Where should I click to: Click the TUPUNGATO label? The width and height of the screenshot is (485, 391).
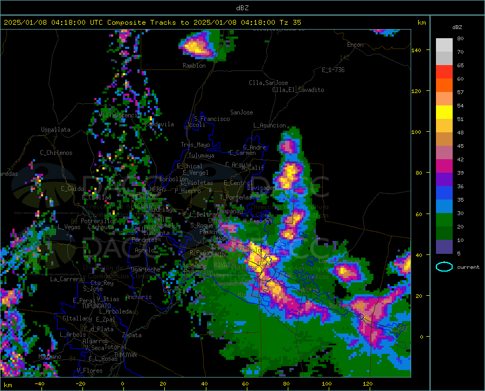(96, 306)
